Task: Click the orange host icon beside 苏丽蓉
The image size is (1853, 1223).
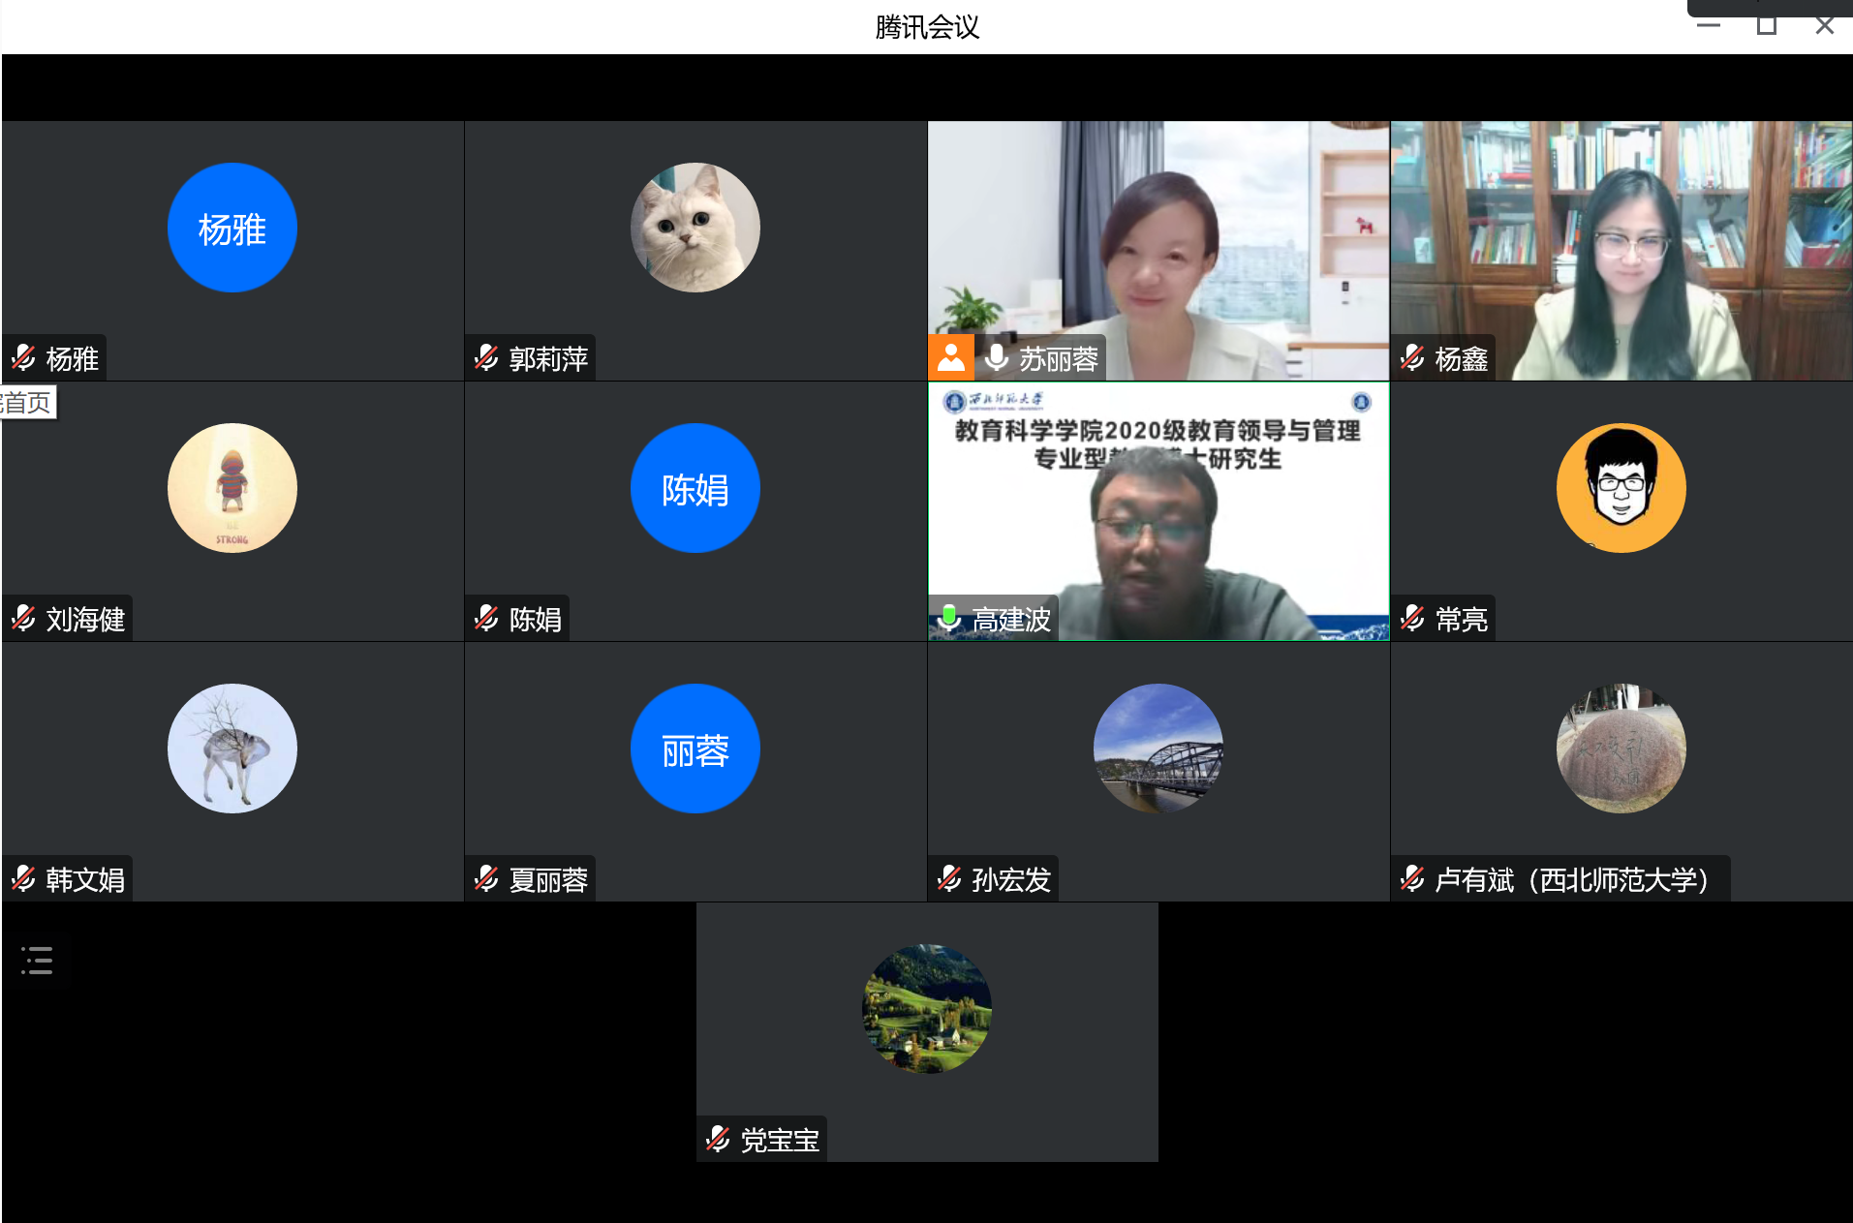Action: pos(950,358)
